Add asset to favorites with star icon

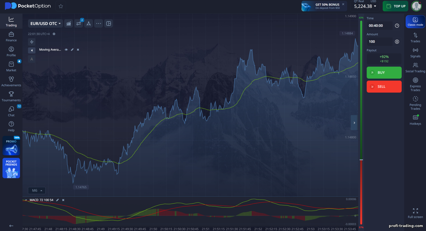(61, 6)
